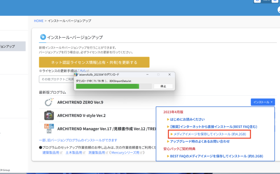Click the yellow ネット認証ライセンス情報 update button
The height and width of the screenshot is (174, 280).
[x=94, y=62]
